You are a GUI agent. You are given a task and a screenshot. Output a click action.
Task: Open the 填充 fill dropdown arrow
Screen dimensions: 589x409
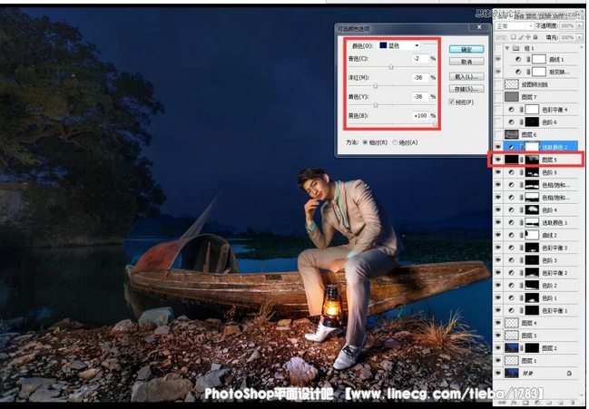pyautogui.click(x=578, y=37)
